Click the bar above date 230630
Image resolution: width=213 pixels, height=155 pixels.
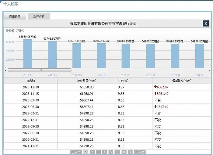tap(101, 56)
